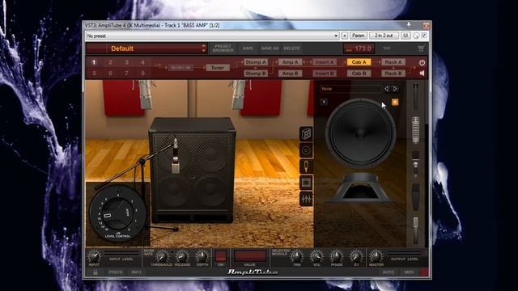518x291 pixels.
Task: Click the noise gate THRESHOLD knob
Action: pyautogui.click(x=162, y=256)
